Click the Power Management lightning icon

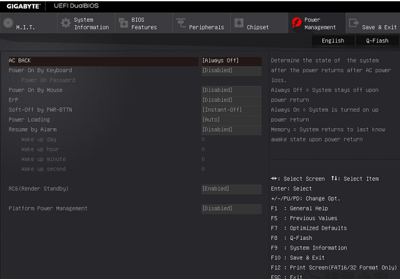click(296, 23)
